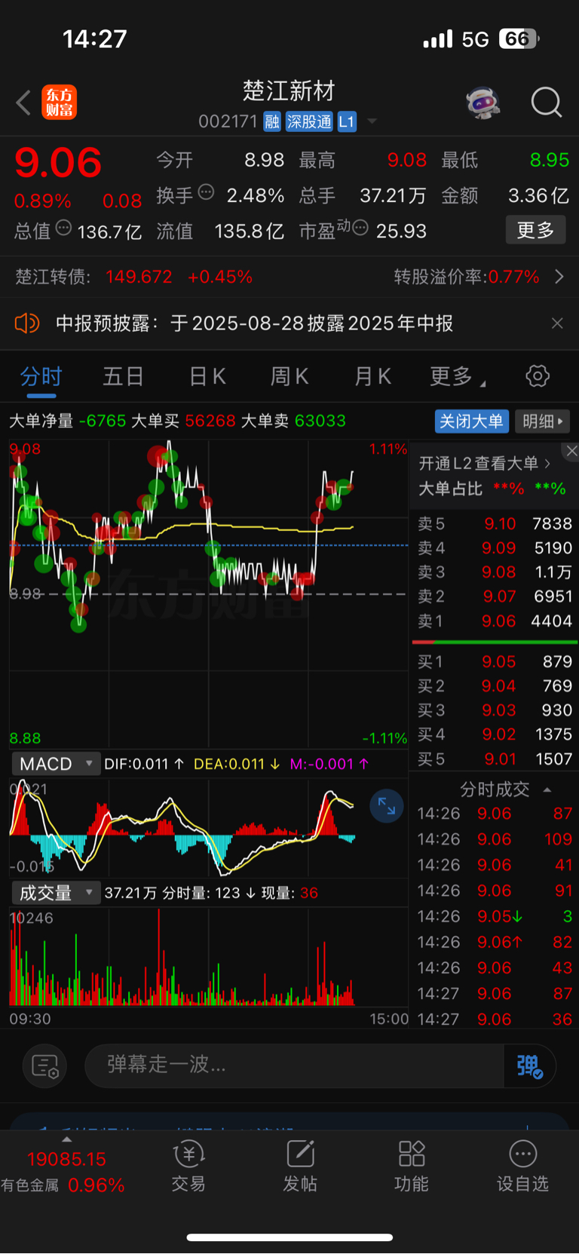Collapse 分时成交 section arrow
This screenshot has height=1254, width=579.
coord(547,789)
